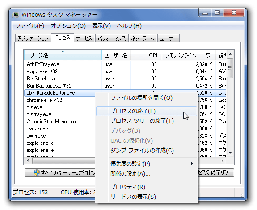Select the ClassicStartMenu.exe process row
This screenshot has width=257, height=210.
pos(59,122)
